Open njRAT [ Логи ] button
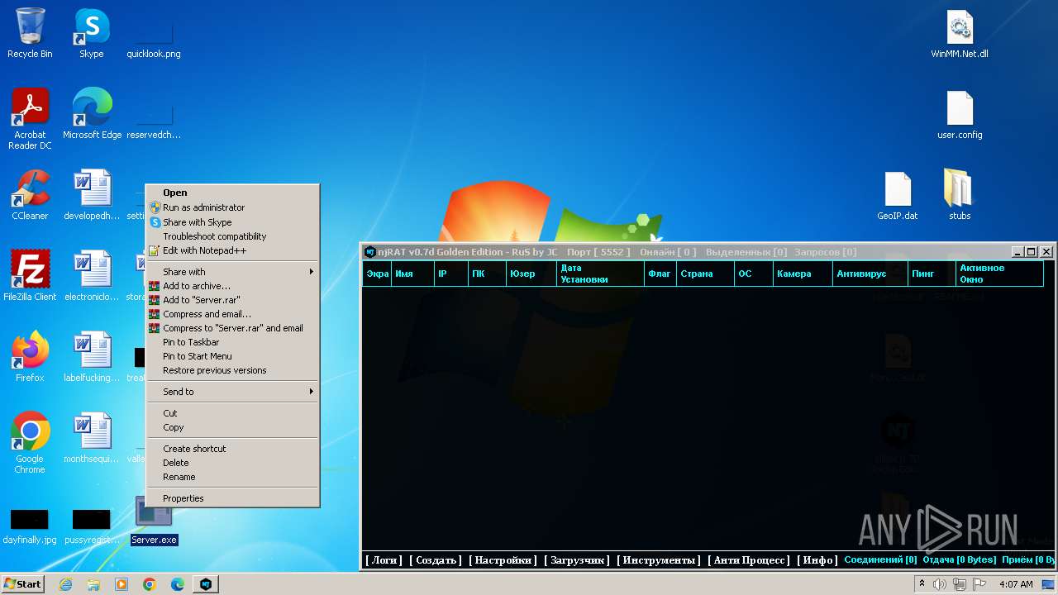 click(x=384, y=560)
